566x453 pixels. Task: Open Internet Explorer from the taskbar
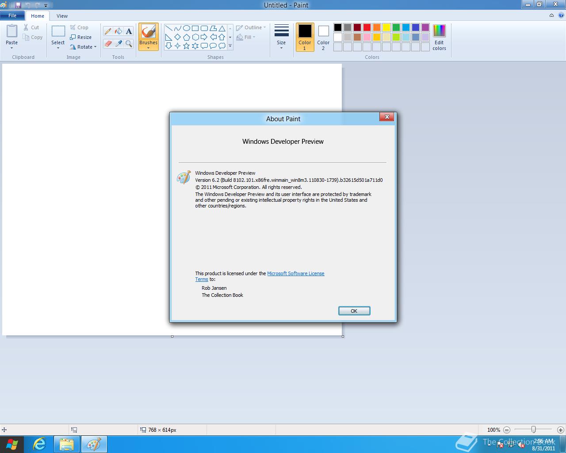click(39, 444)
